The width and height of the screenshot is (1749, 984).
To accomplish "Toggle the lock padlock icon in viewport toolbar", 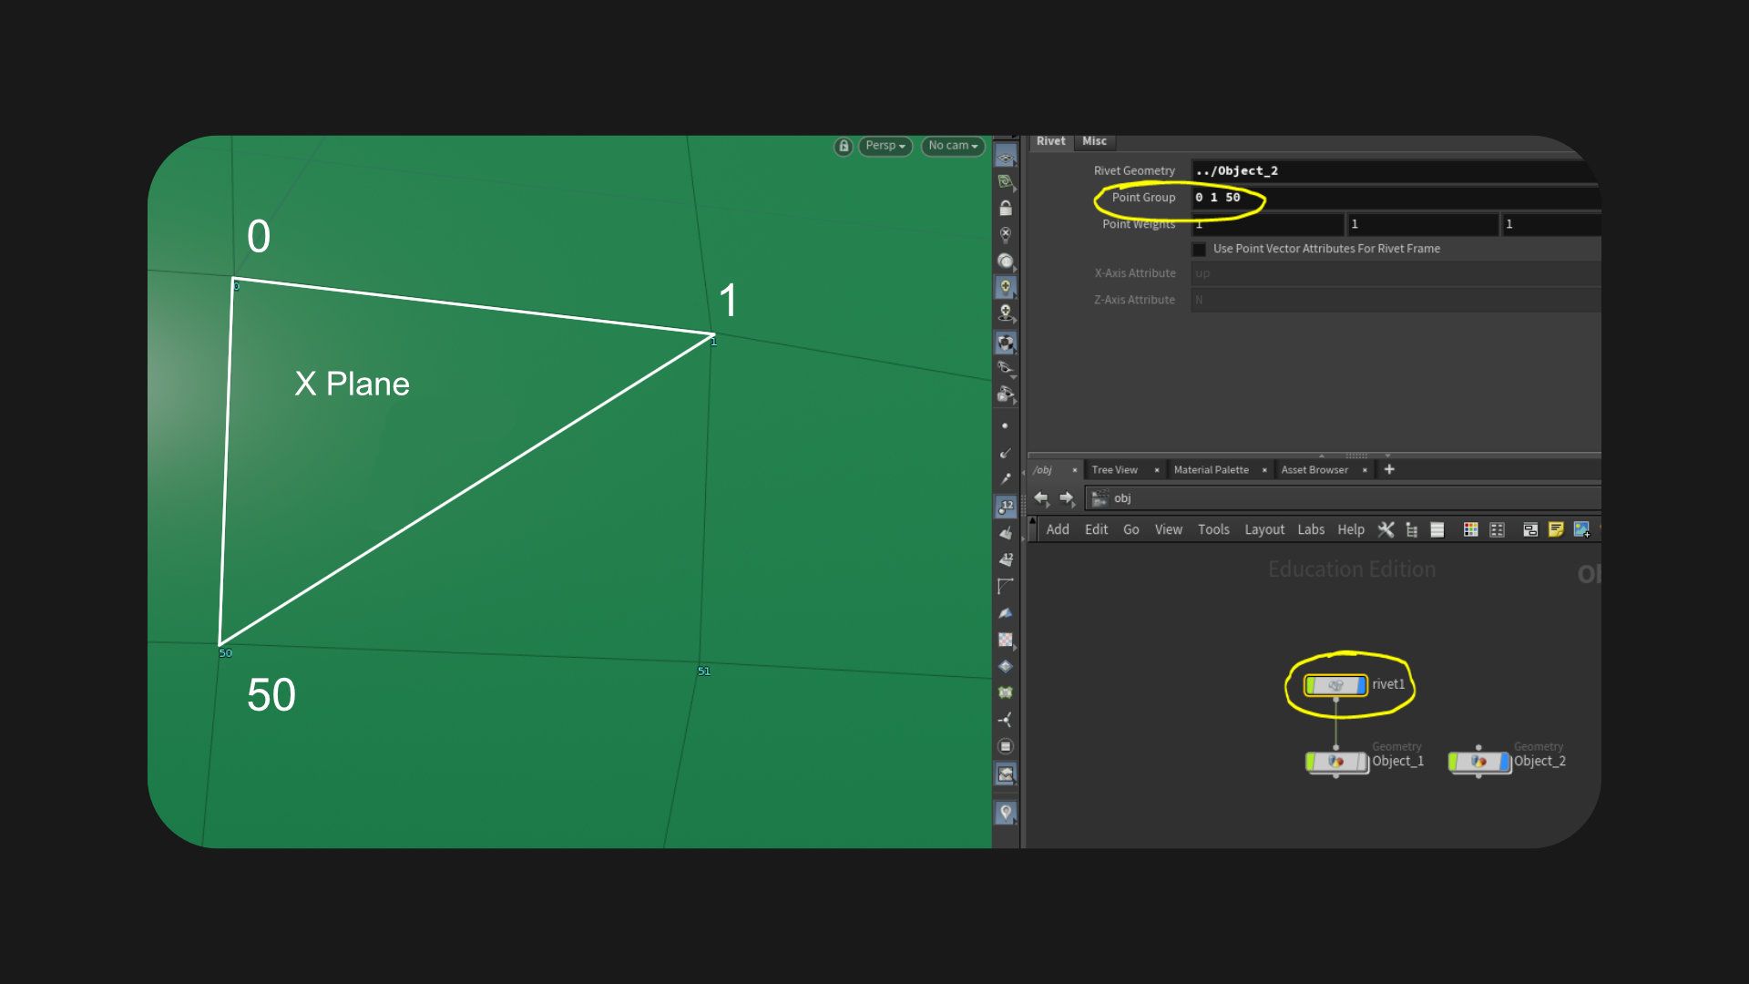I will [1006, 209].
